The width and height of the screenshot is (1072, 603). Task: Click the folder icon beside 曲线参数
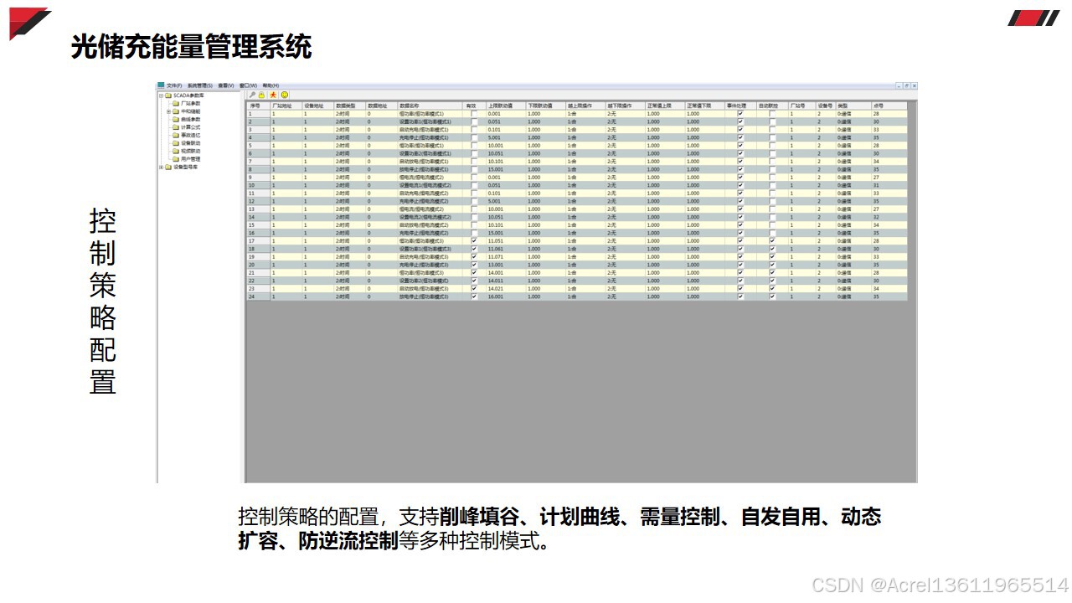(175, 119)
